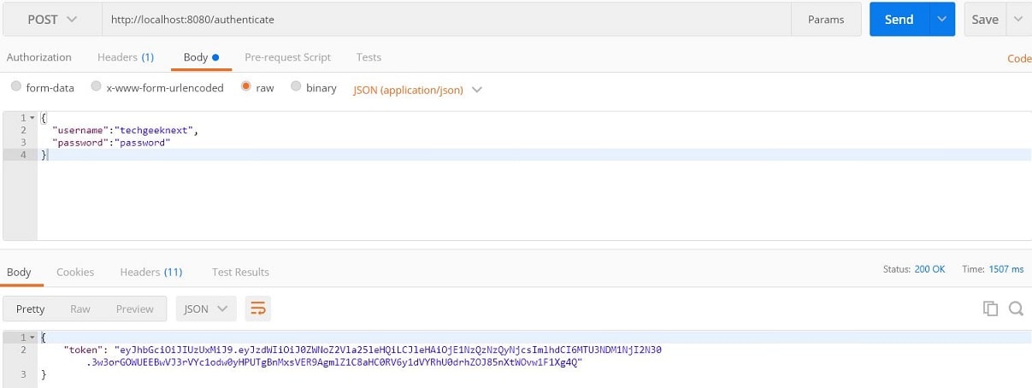Click the request URL input field

[445, 19]
